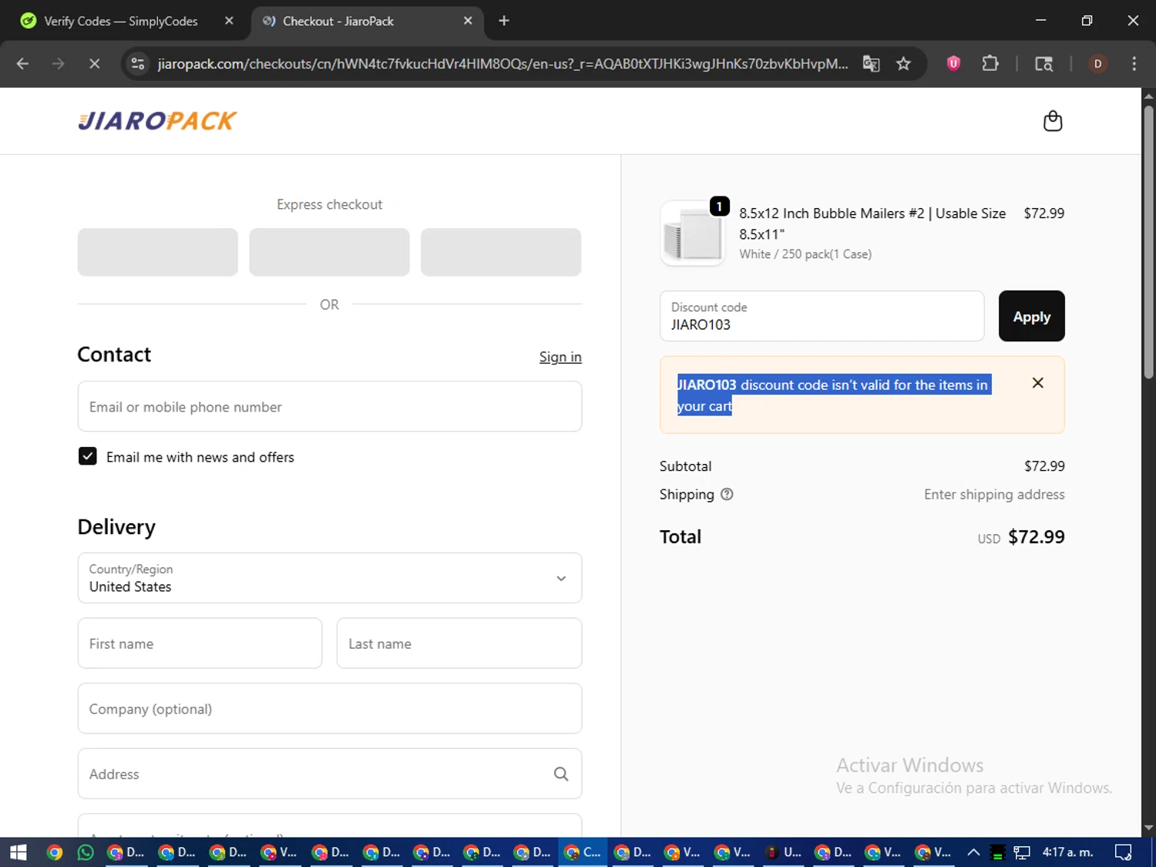The height and width of the screenshot is (867, 1156).
Task: Click the first express checkout placeholder button
Action: point(157,252)
